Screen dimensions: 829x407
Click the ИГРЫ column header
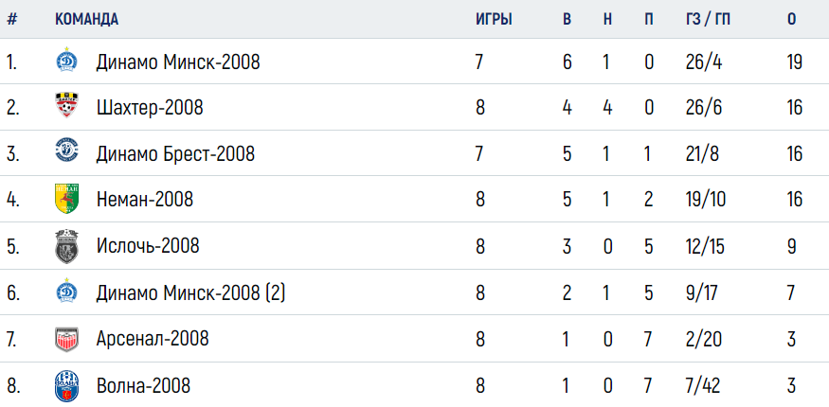[x=494, y=20]
